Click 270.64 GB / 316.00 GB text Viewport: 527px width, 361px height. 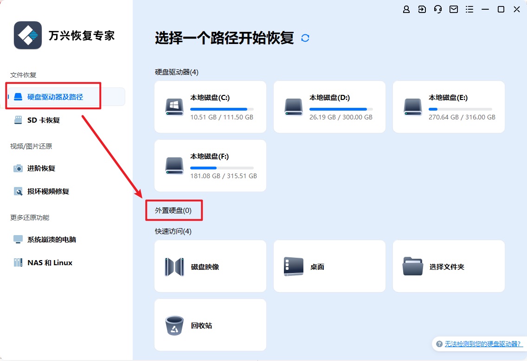tap(462, 117)
